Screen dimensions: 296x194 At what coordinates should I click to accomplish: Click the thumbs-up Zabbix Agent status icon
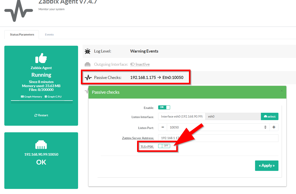pyautogui.click(x=41, y=58)
